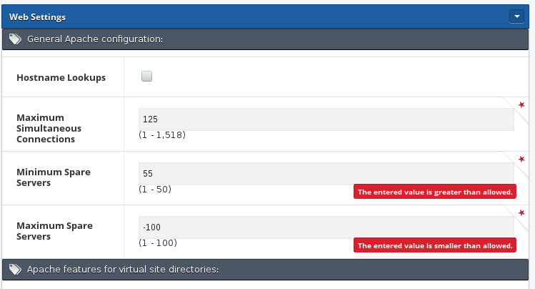This screenshot has width=535, height=289.
Task: Dismiss the value is greater than allowed error
Action: point(435,192)
